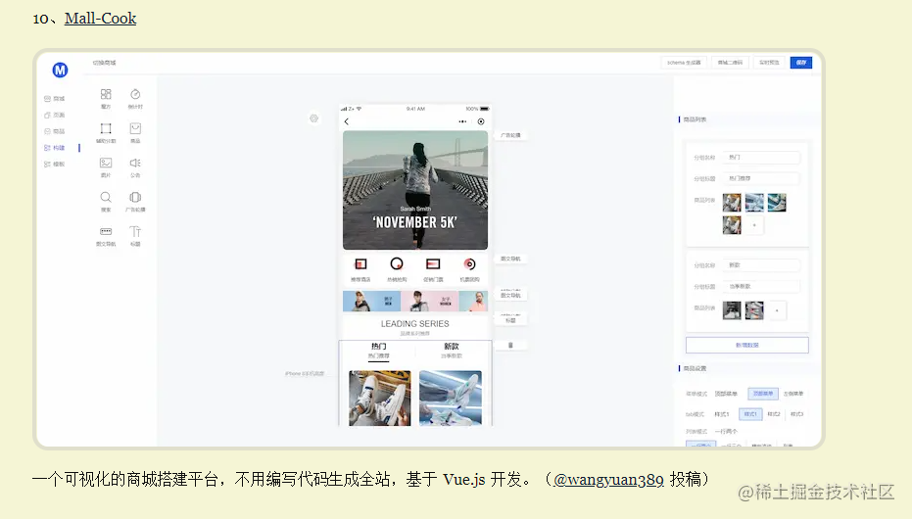Tap the target circle icon in phone preview
This screenshot has height=519, width=912.
(481, 121)
